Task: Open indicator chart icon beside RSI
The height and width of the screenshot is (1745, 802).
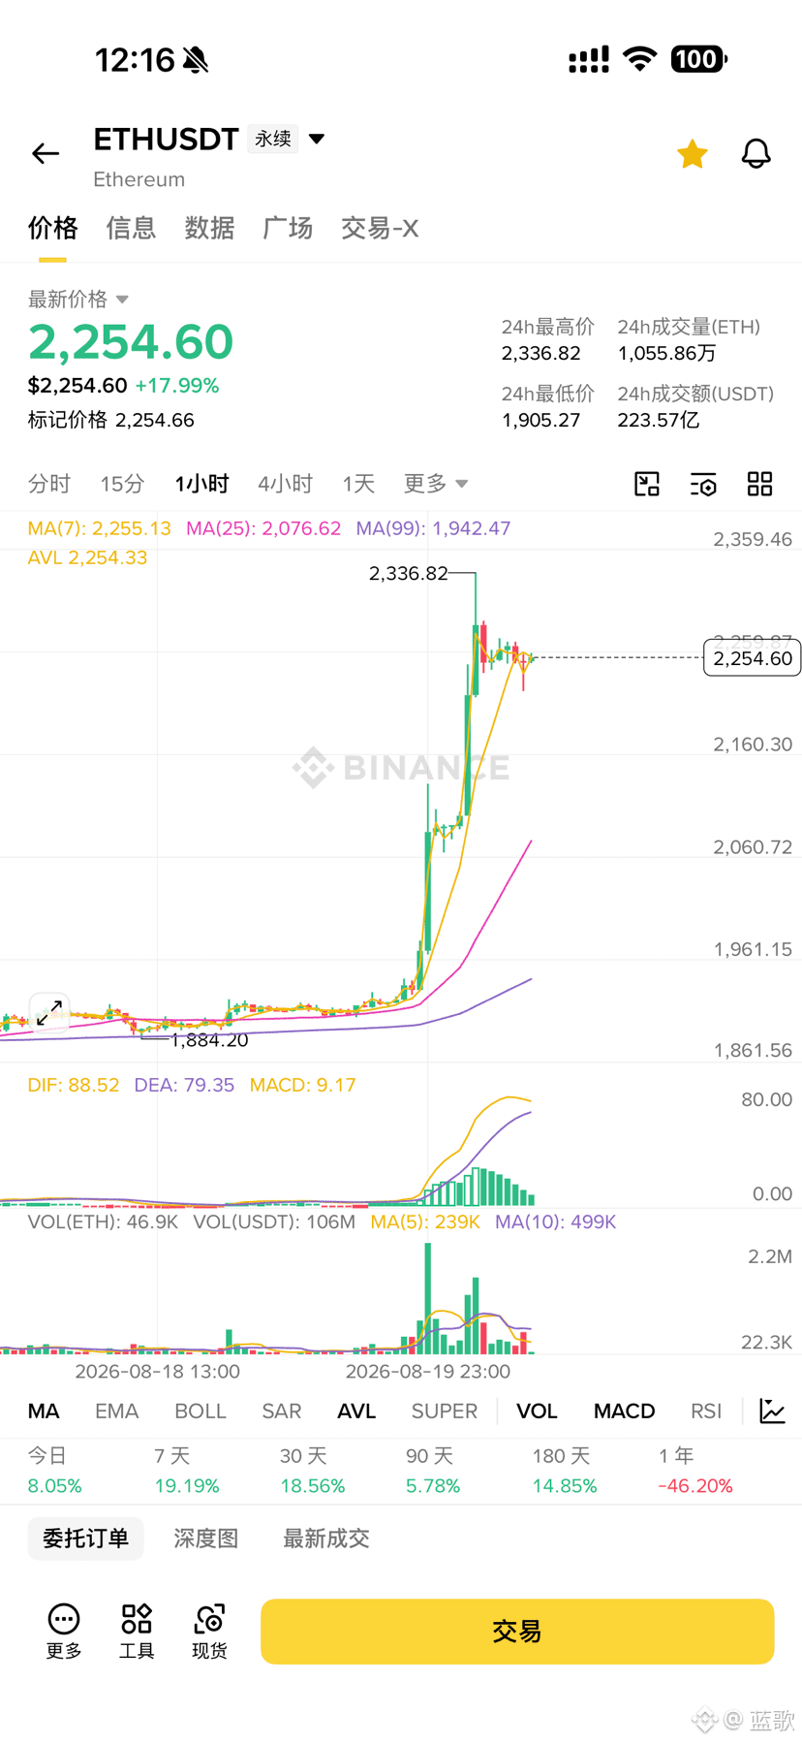Action: pos(773,1411)
